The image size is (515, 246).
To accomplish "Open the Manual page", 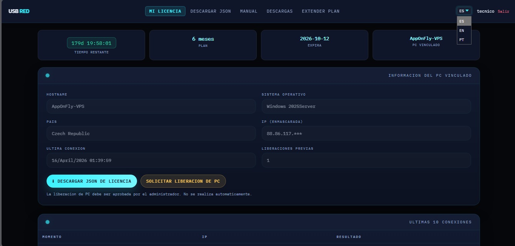I will point(249,11).
